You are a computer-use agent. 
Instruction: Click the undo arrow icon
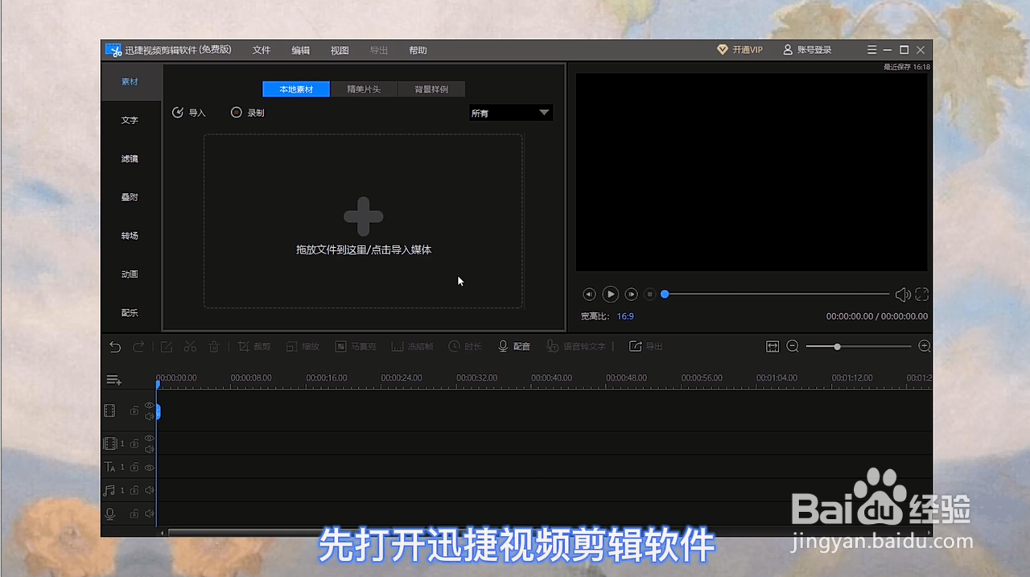tap(114, 346)
